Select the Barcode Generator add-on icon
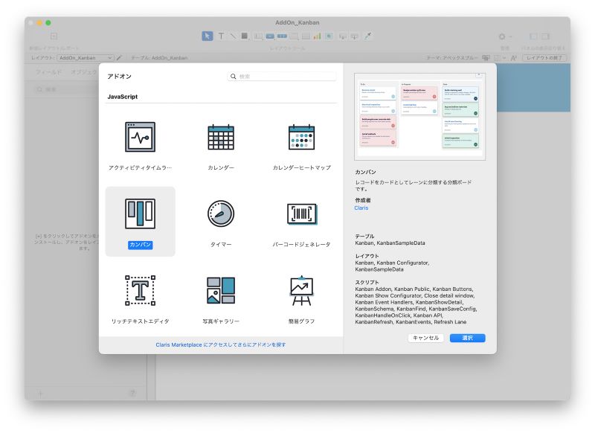The height and width of the screenshot is (433, 595). coord(302,214)
